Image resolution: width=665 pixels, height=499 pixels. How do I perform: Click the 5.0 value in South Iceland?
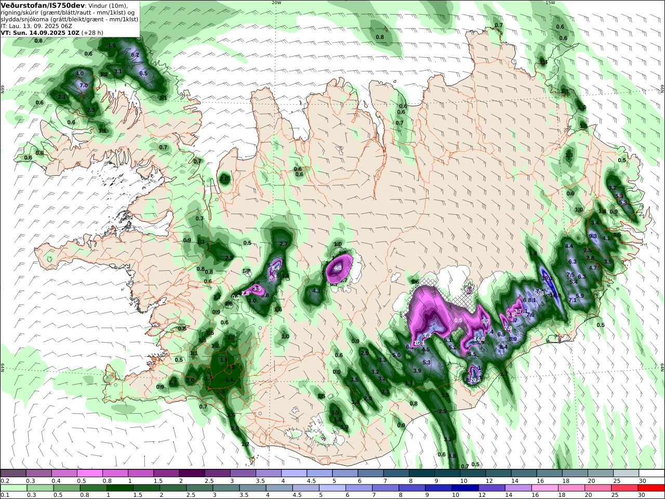coord(397,355)
